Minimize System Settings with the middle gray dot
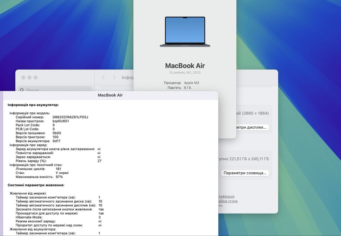The image size is (341, 236). coord(29,78)
